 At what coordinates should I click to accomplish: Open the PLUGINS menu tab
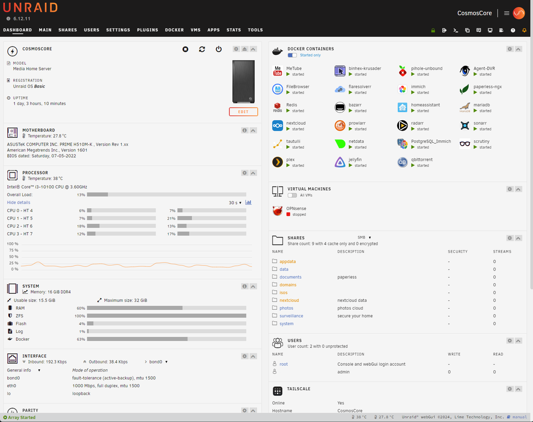point(148,30)
